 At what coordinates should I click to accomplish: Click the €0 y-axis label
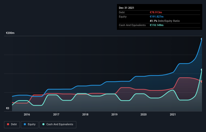pyautogui.click(x=8, y=108)
